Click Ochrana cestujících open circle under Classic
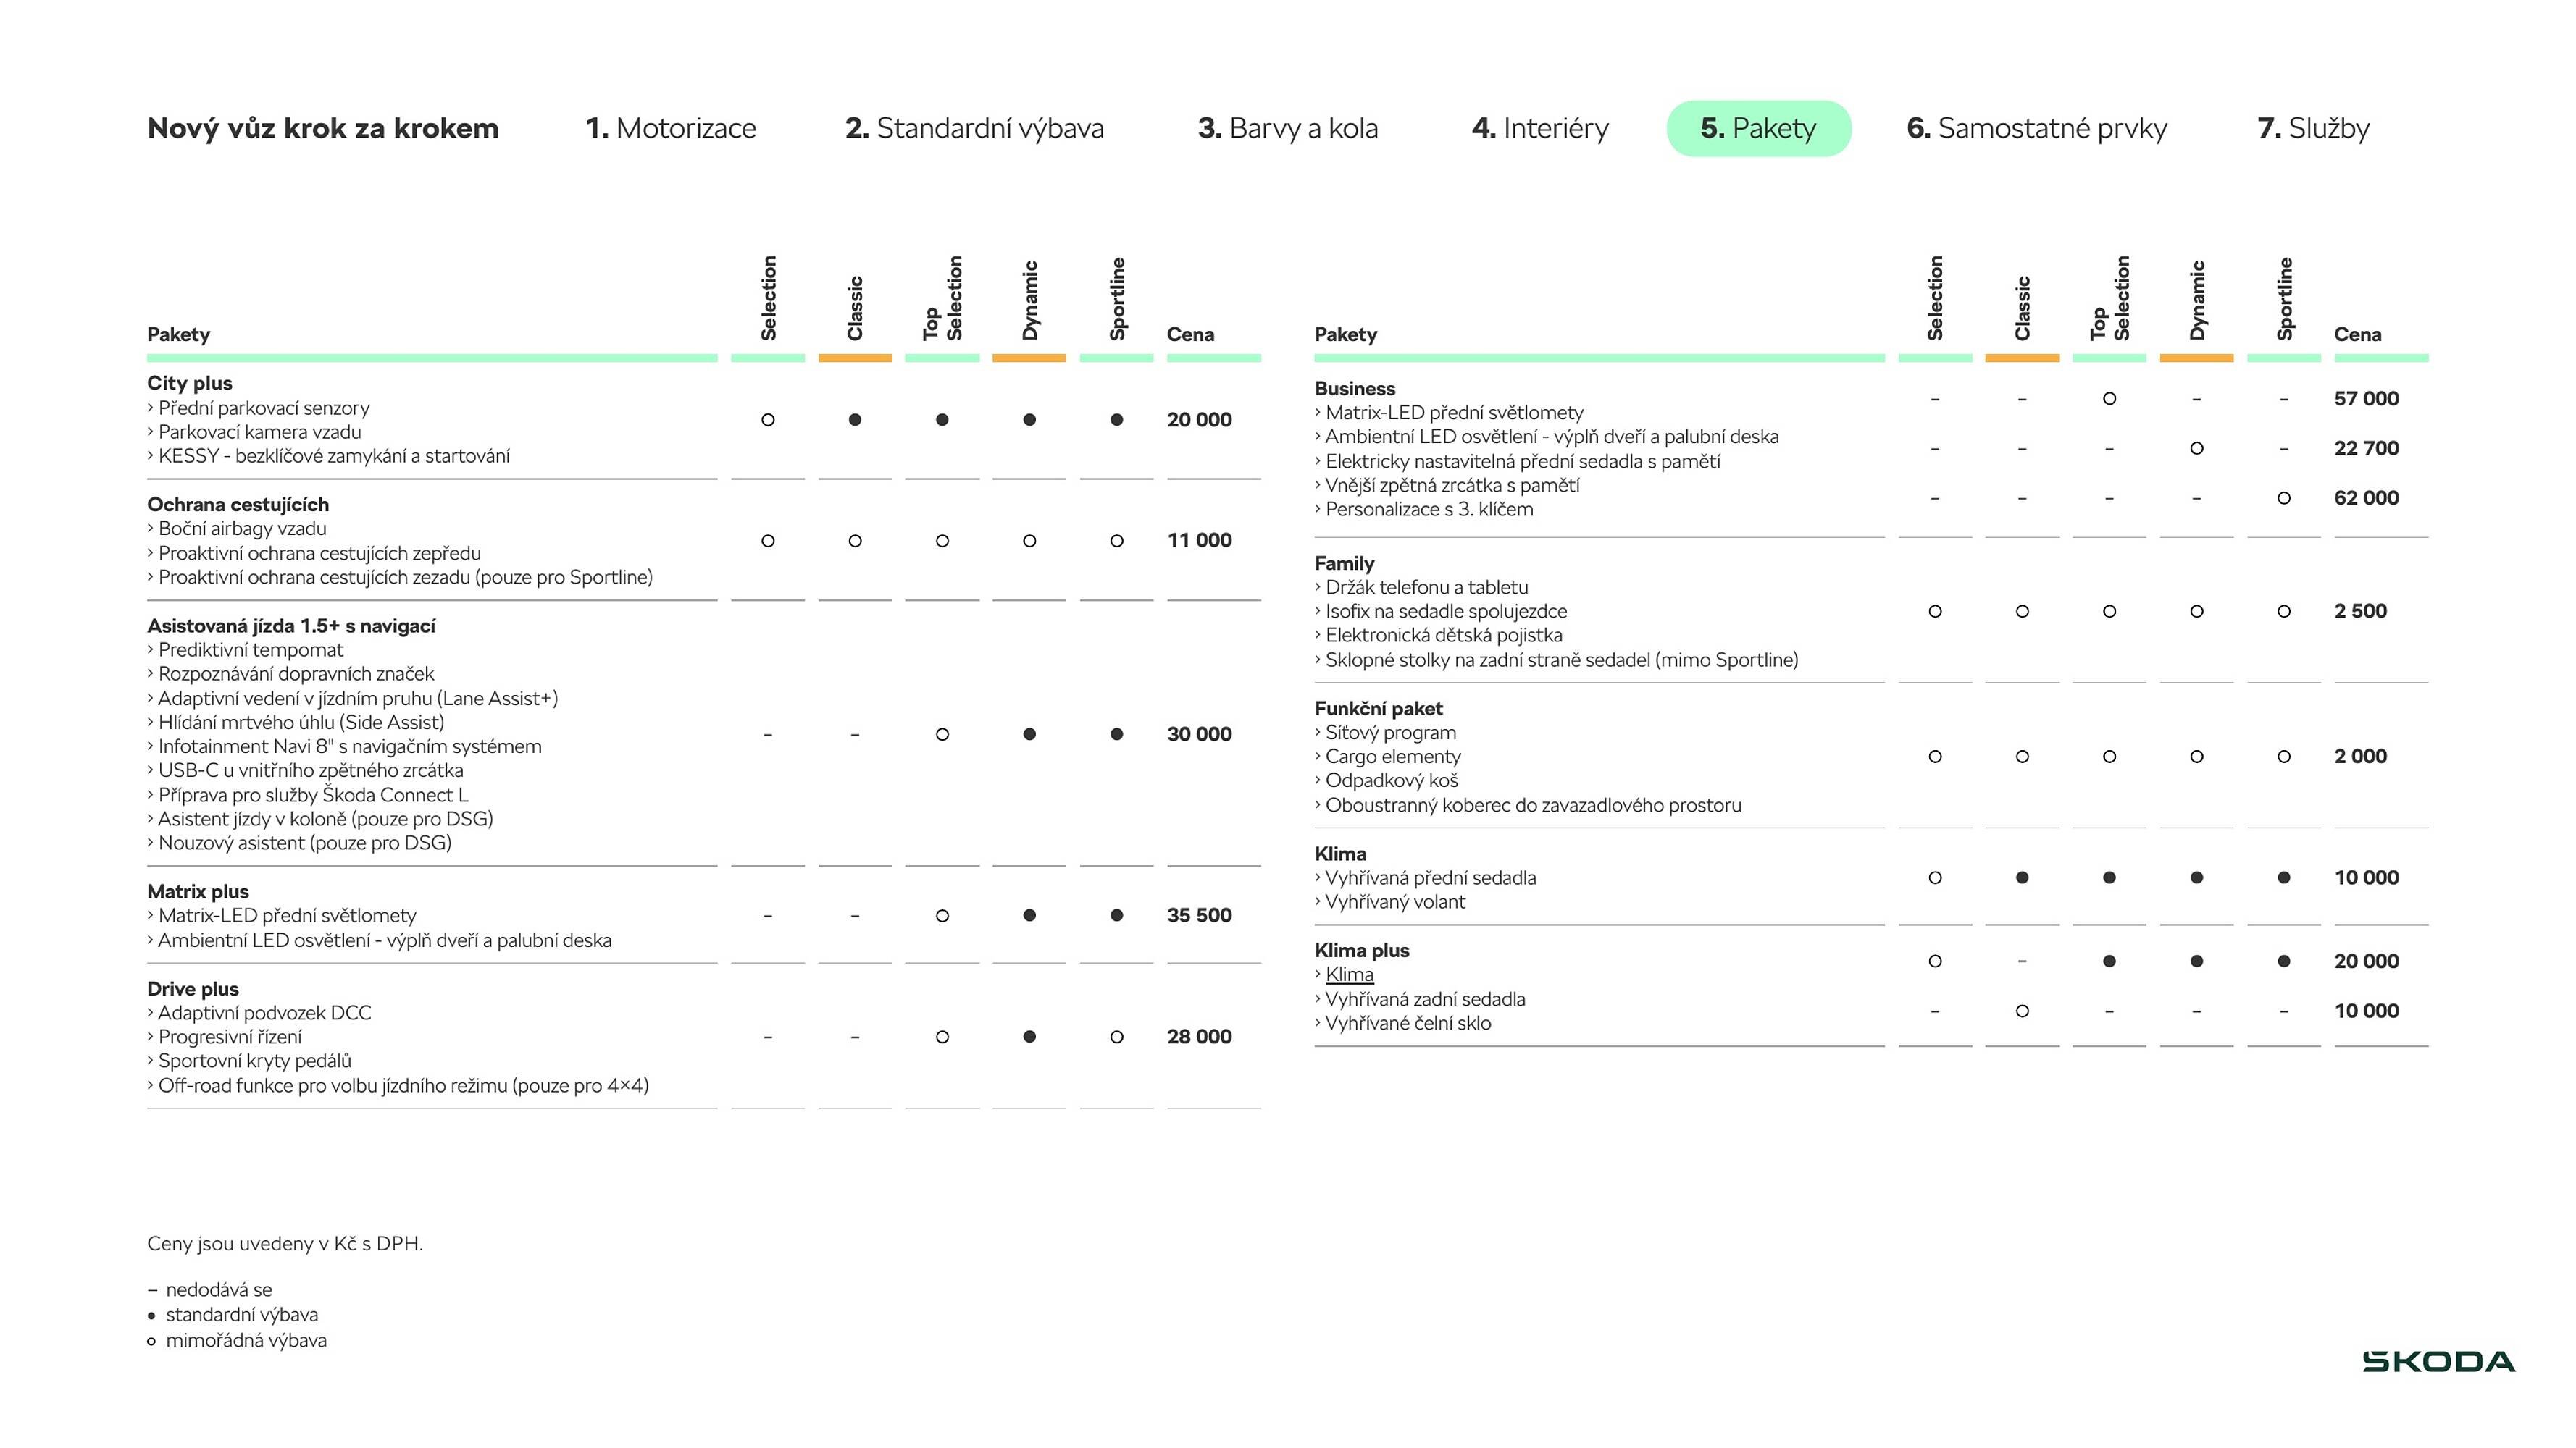Image resolution: width=2576 pixels, height=1448 pixels. (x=855, y=541)
